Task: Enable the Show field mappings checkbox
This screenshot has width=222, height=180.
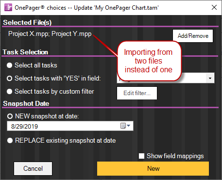Action: [141, 156]
